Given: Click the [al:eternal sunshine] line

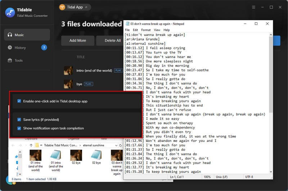Looking at the screenshot, I should [x=145, y=43].
